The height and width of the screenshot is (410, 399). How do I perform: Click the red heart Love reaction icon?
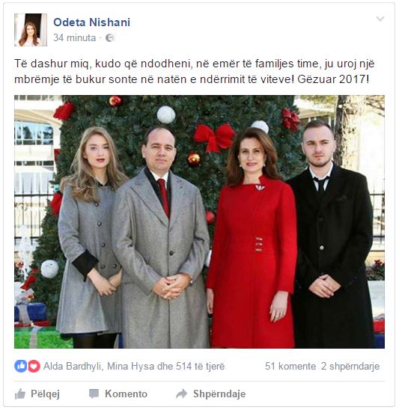34,366
